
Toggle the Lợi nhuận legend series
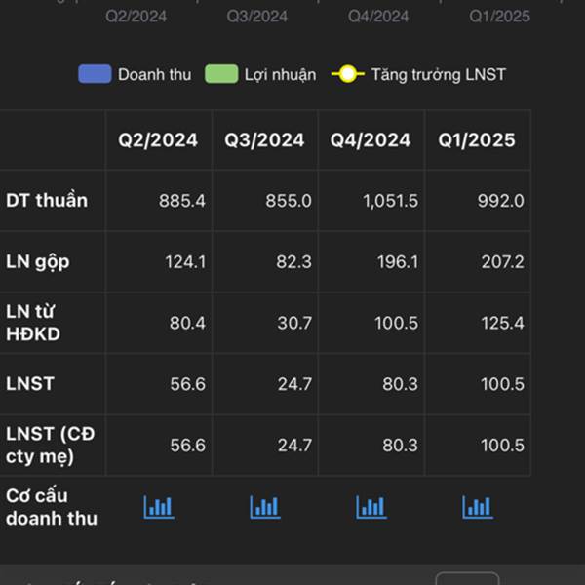click(x=260, y=74)
